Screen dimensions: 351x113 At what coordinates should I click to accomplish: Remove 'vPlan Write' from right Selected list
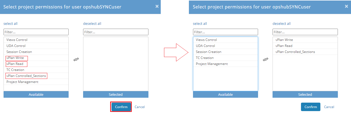pyautogui.click(x=284, y=40)
